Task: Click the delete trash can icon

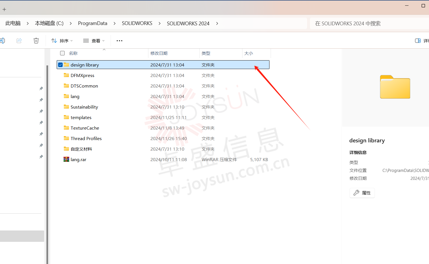Action: tap(36, 41)
